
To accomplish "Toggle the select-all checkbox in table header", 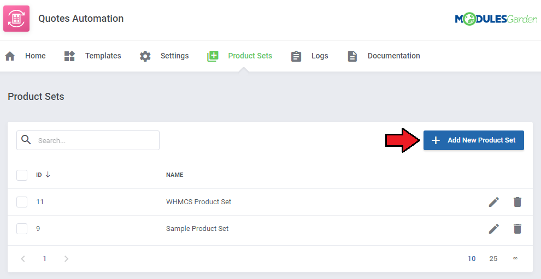I will point(22,175).
